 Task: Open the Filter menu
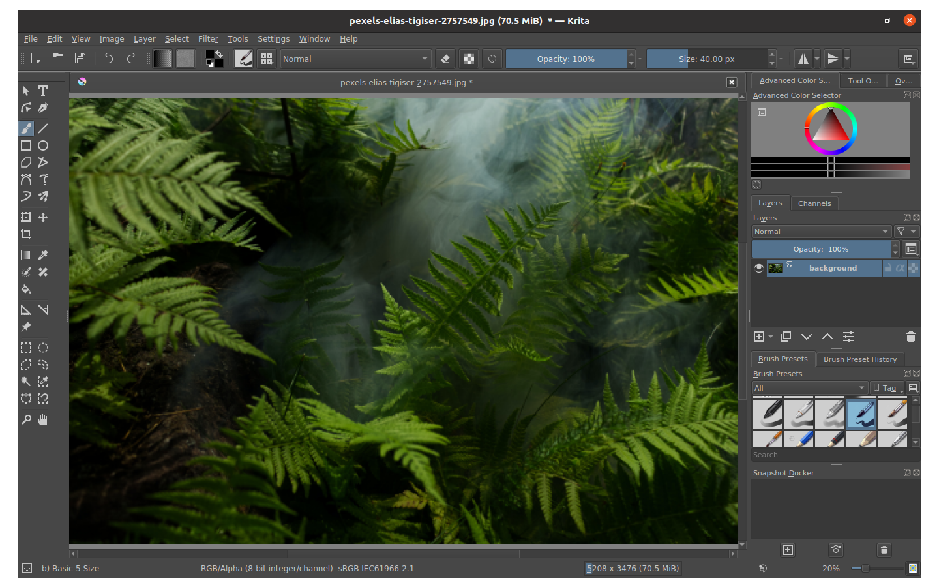click(208, 39)
